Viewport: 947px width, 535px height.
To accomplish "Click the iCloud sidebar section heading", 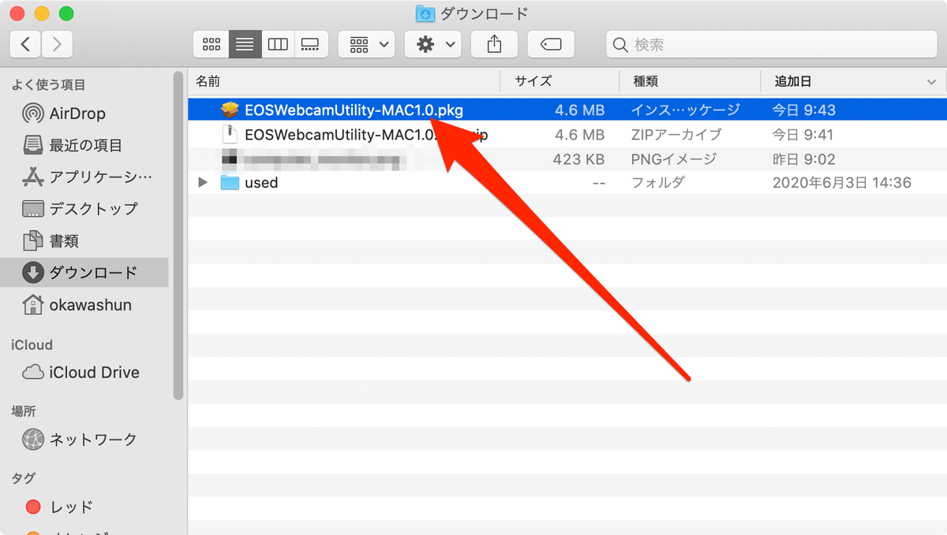I will click(x=32, y=344).
